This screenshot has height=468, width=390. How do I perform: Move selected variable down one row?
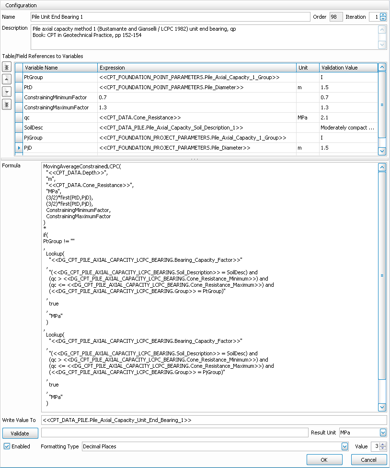click(x=7, y=91)
